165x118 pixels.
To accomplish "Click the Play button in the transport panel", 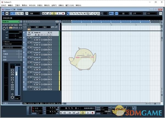I will pyautogui.click(x=87, y=113).
